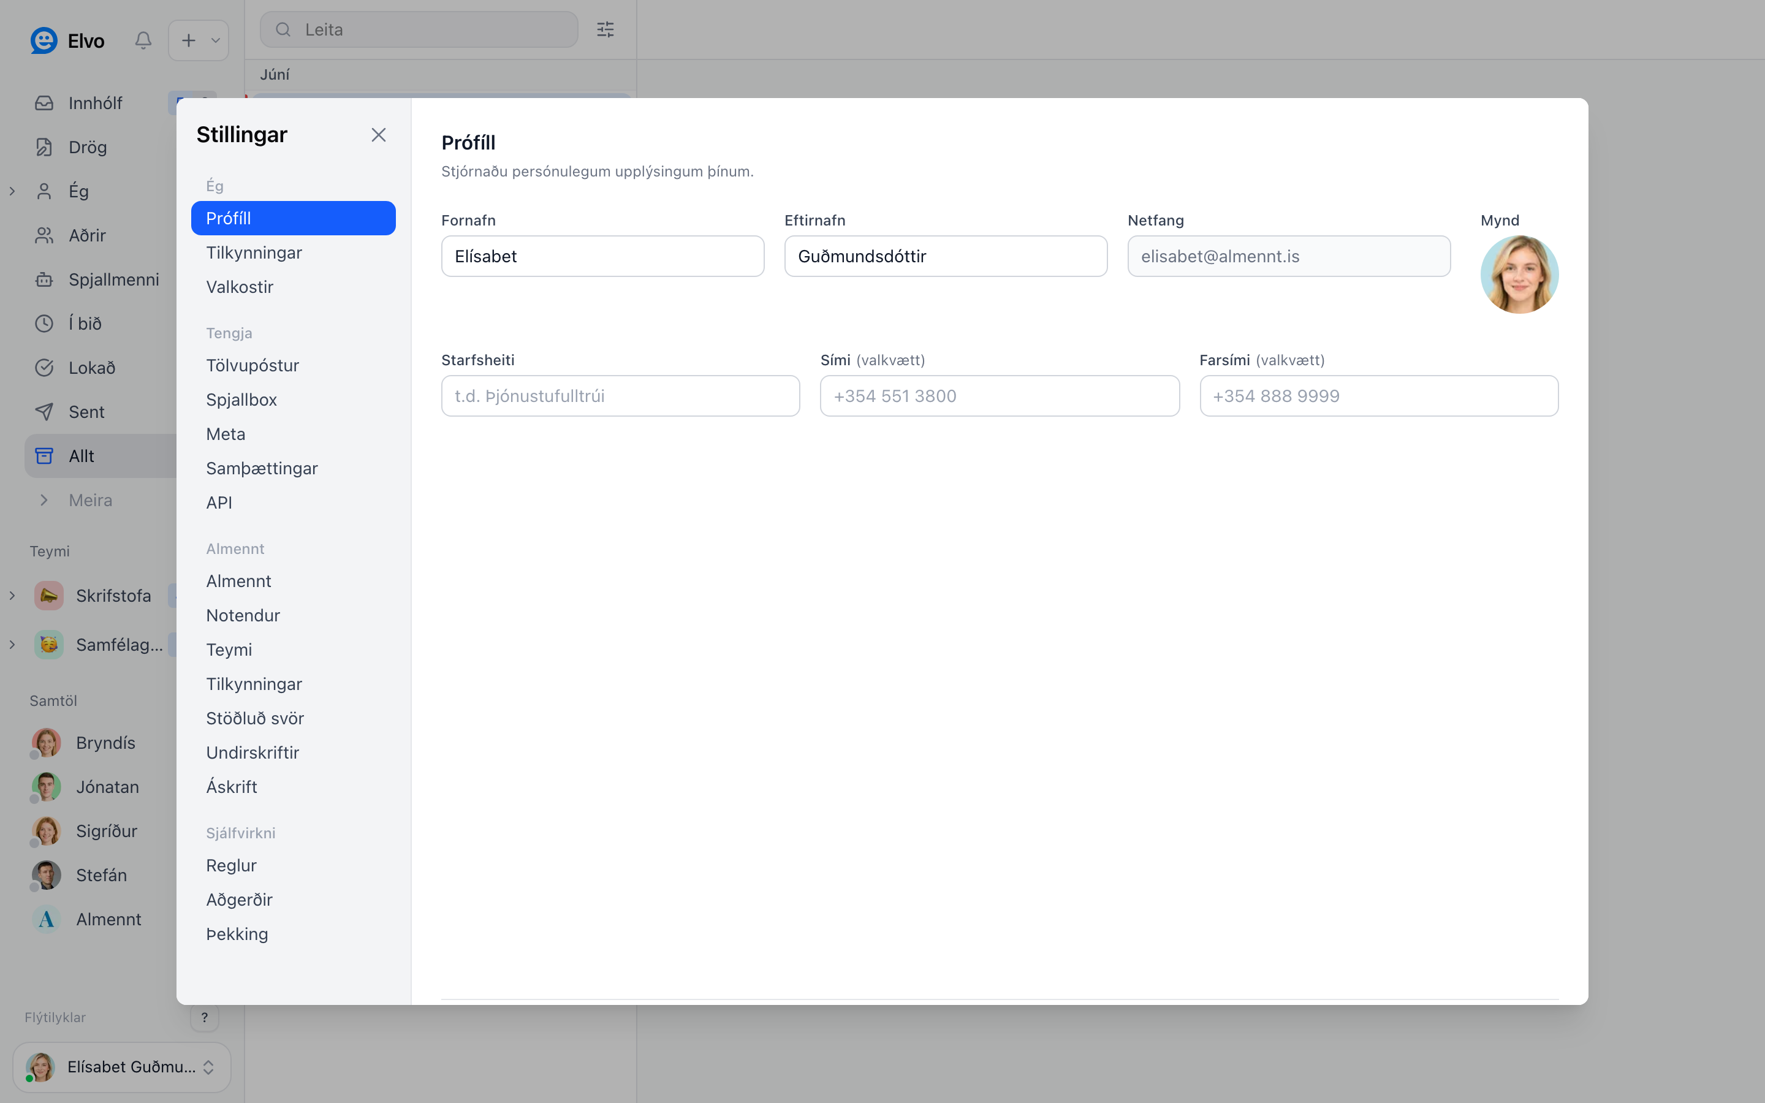Click the plus new item button

click(x=189, y=40)
